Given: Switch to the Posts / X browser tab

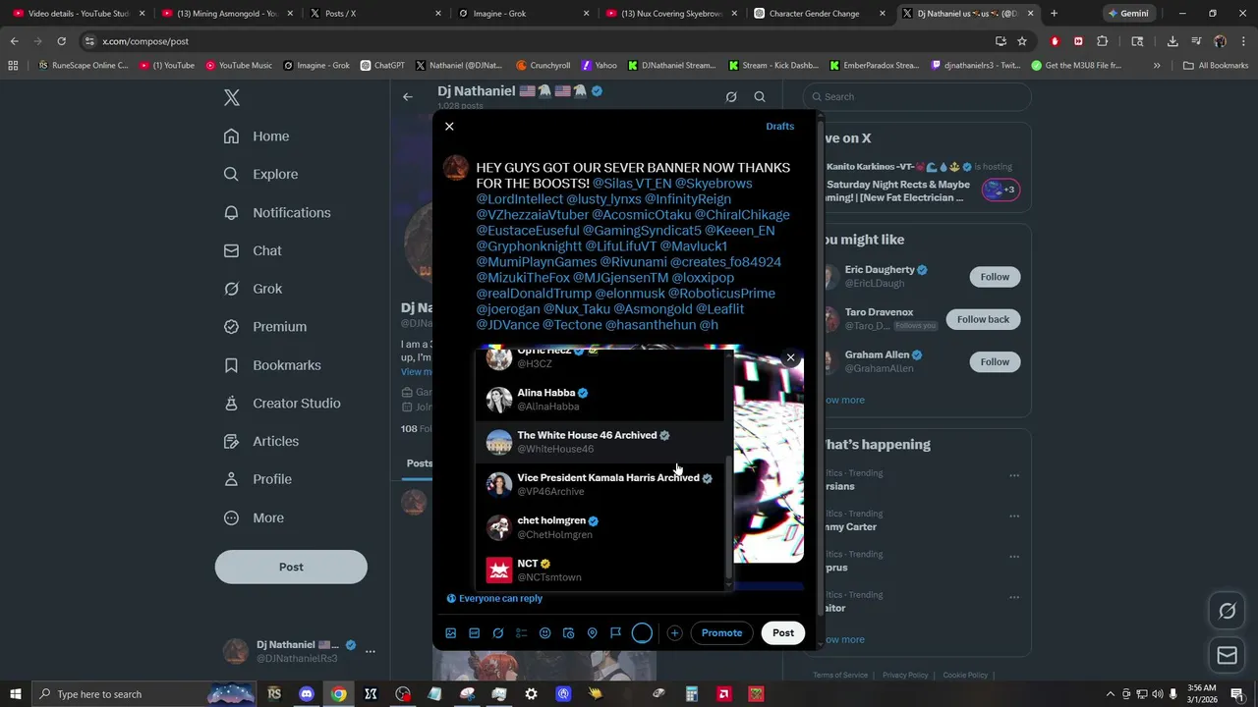Looking at the screenshot, I should [374, 14].
